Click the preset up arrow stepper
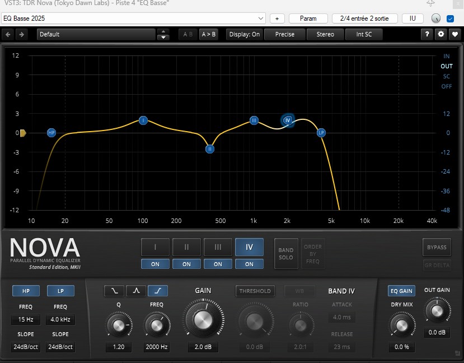 point(163,31)
